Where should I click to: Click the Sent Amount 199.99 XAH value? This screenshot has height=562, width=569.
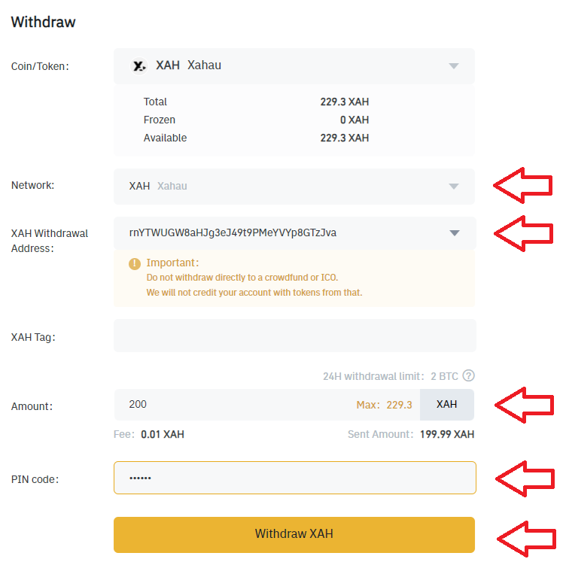[447, 434]
